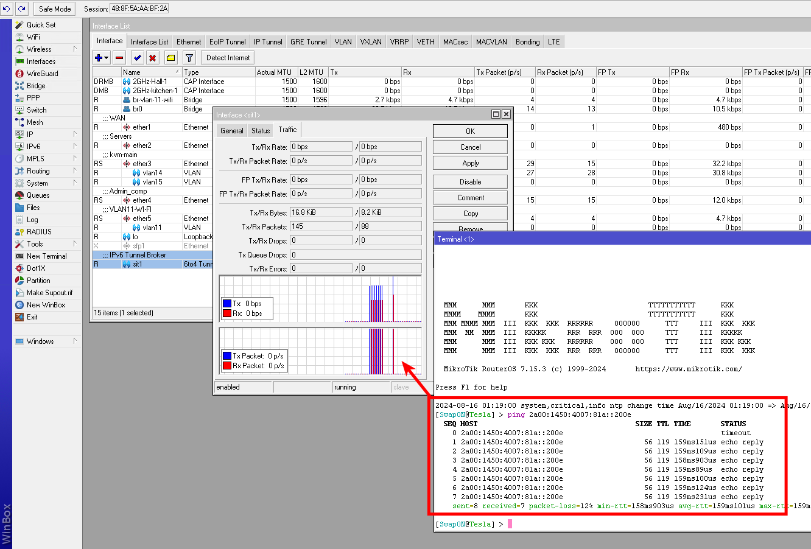Click the Copy button in sit1 dialog

click(470, 214)
